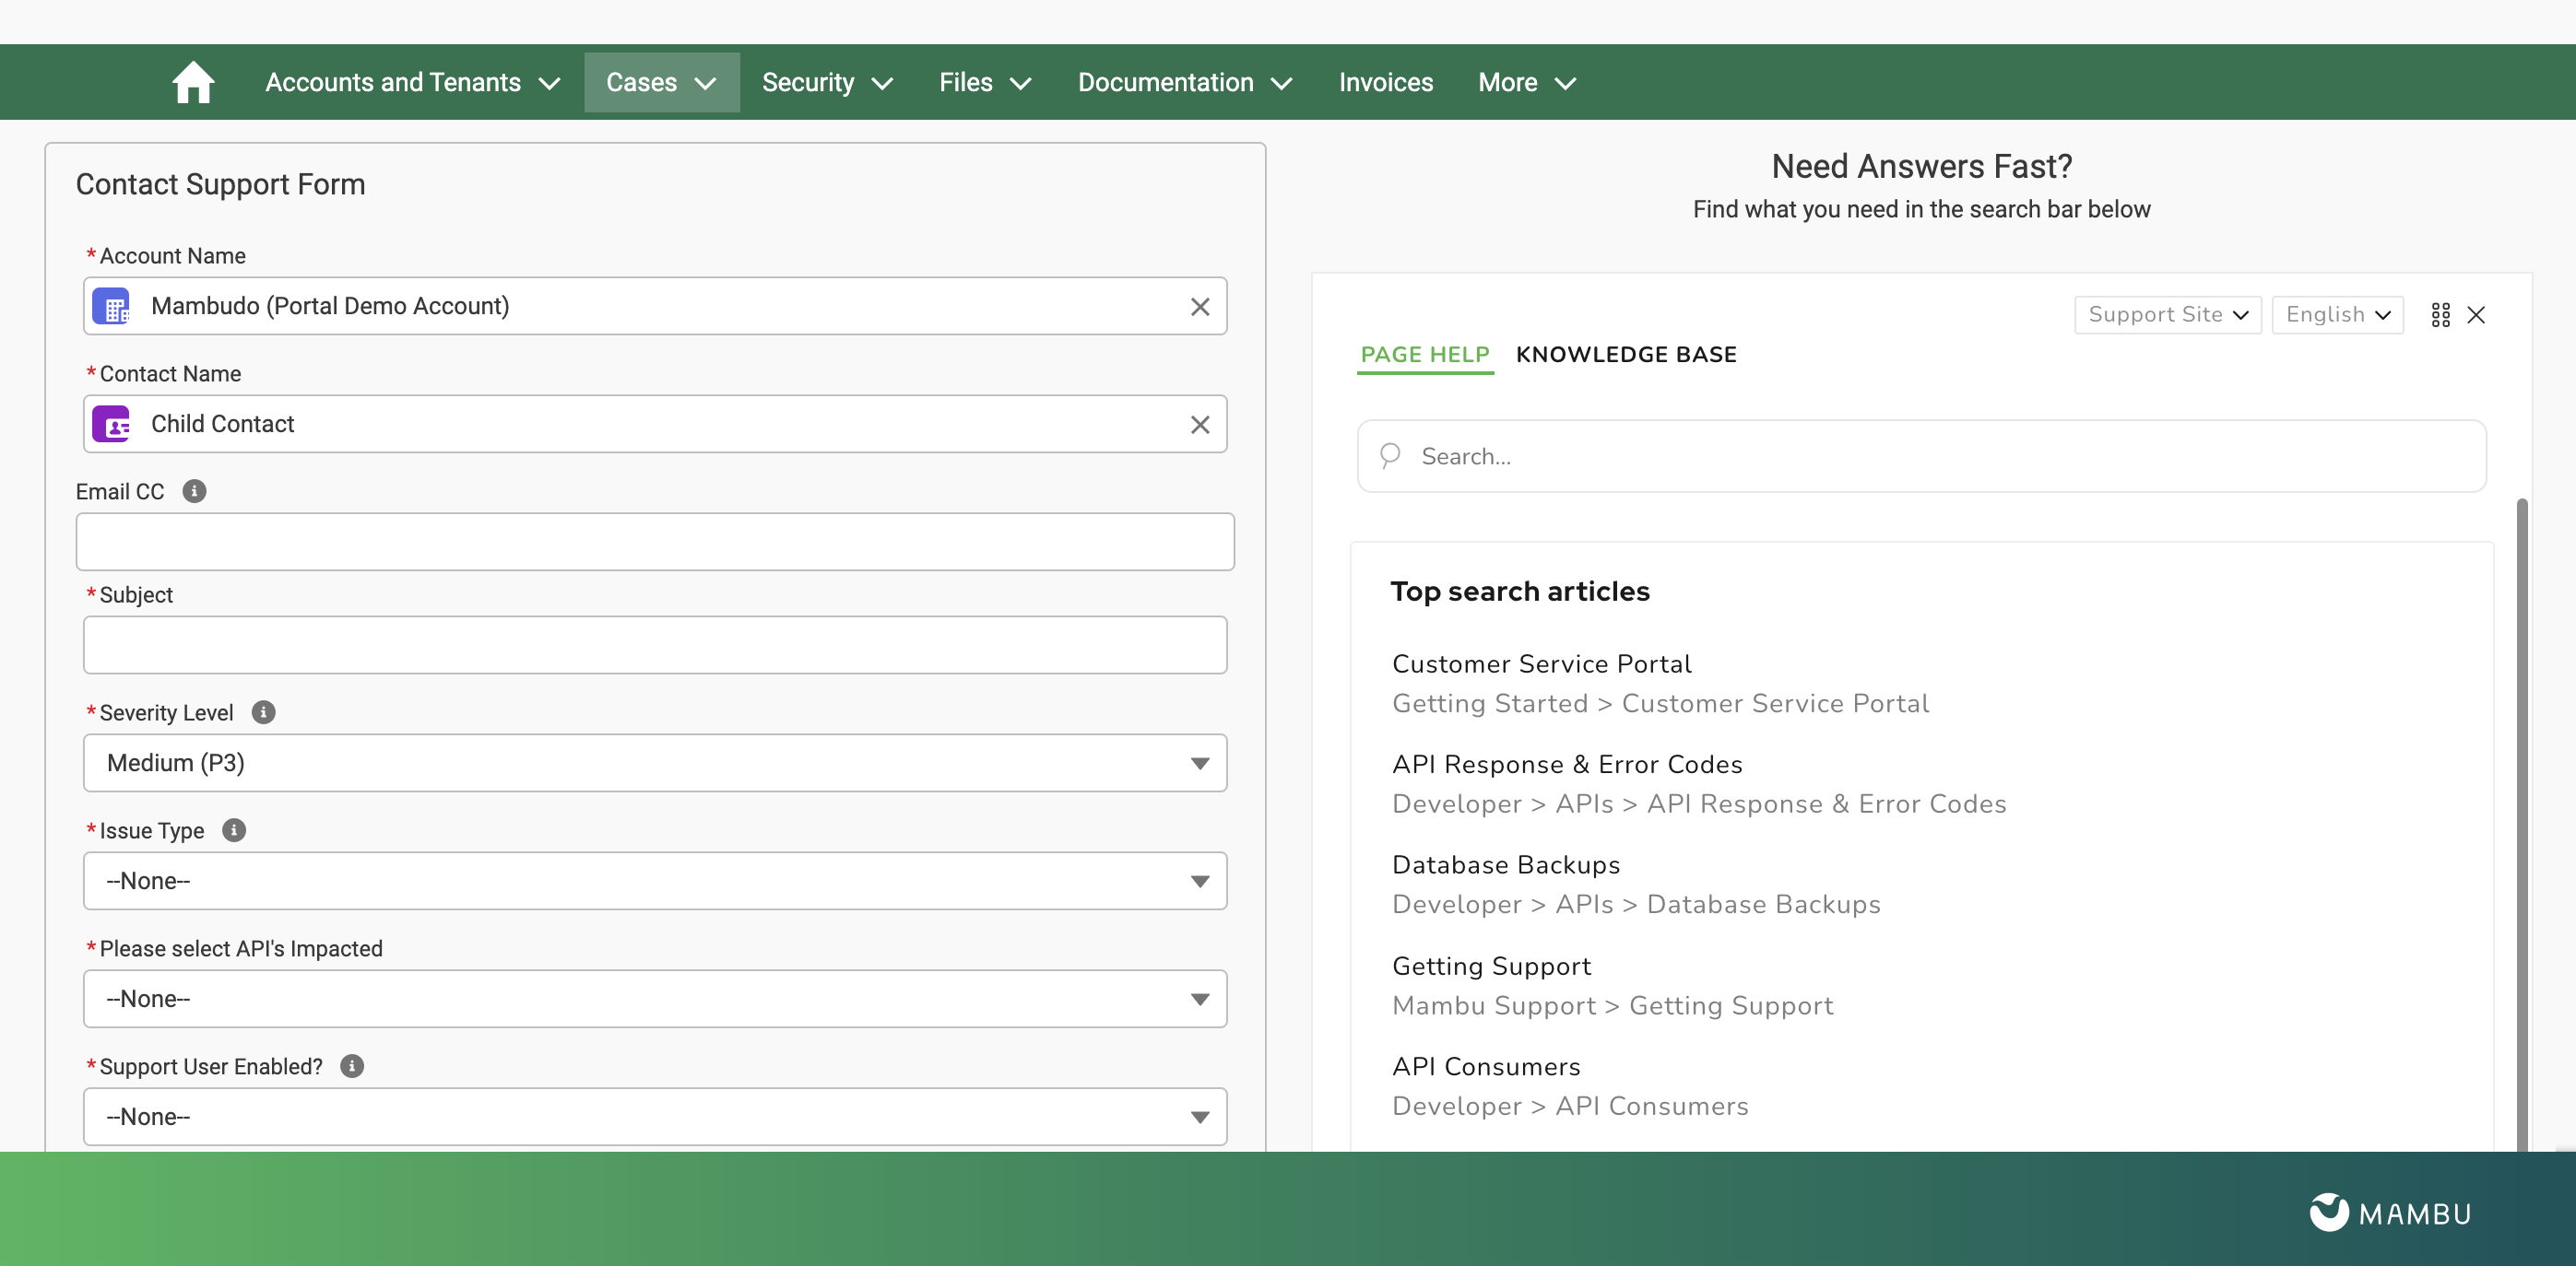Click the Issue Type info icon
Viewport: 2576px width, 1266px height.
click(x=234, y=830)
